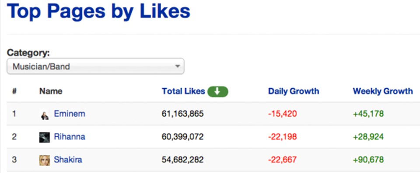Sort table by Daily Growth

(x=294, y=91)
